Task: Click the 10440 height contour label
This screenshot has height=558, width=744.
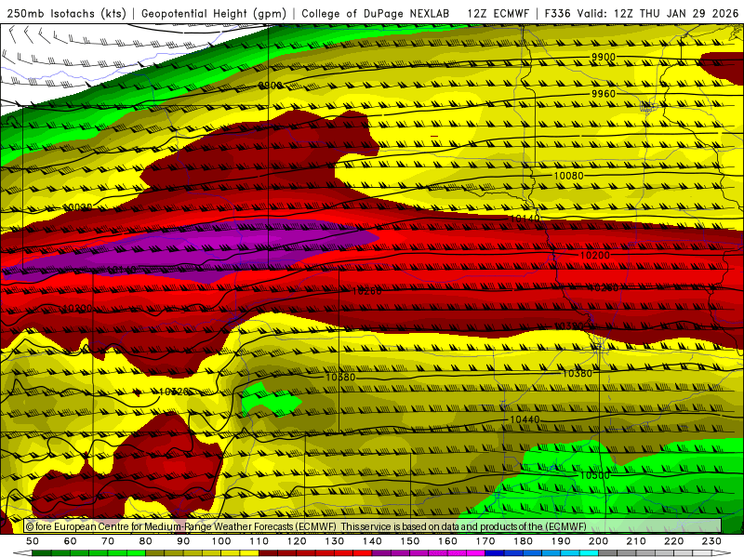Action: point(525,420)
